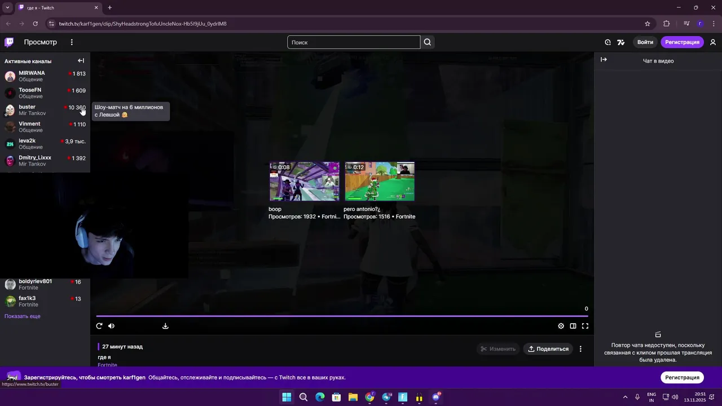722x406 pixels.
Task: Open Discord from the taskbar
Action: pos(436,397)
